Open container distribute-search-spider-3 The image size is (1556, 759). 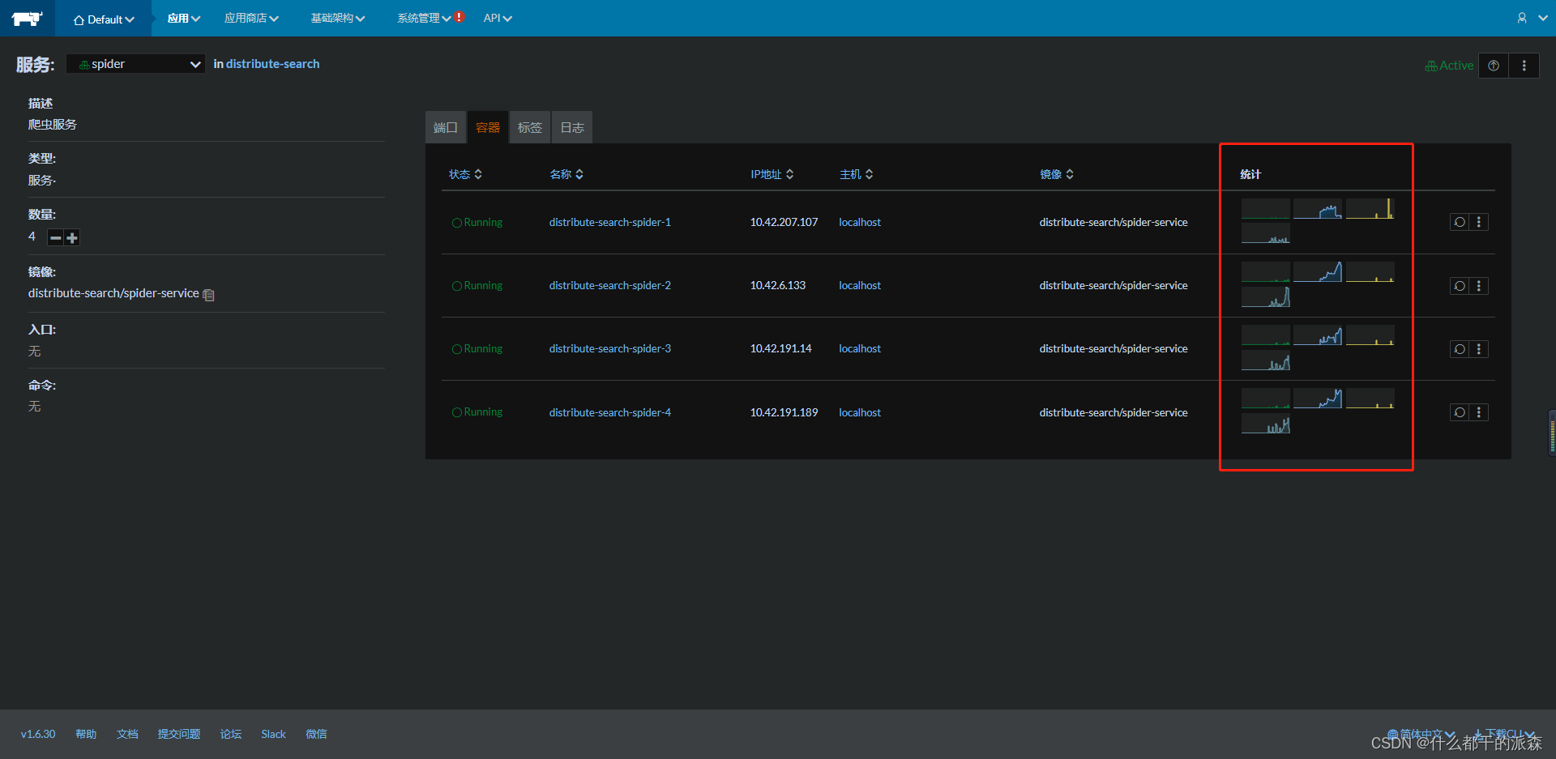coord(610,348)
